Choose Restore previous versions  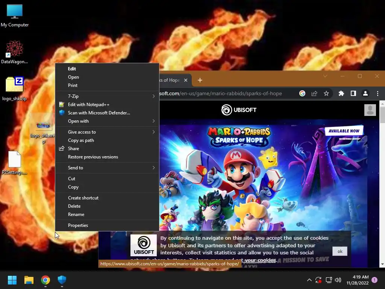(107, 157)
